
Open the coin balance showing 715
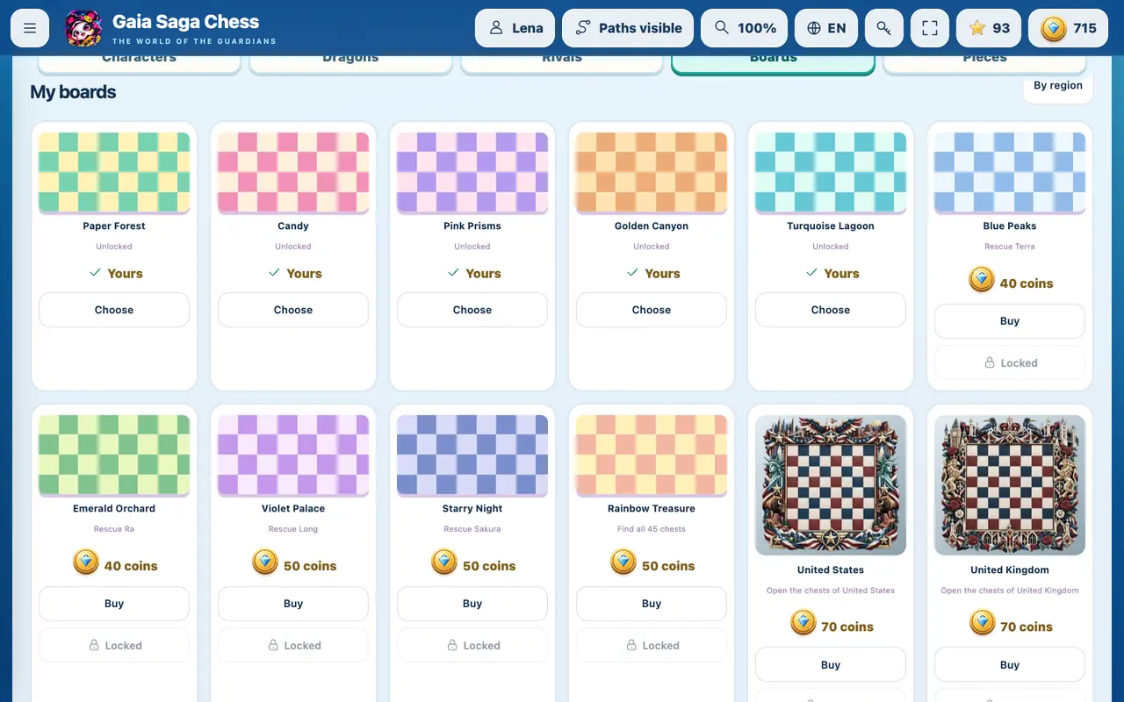click(1069, 28)
